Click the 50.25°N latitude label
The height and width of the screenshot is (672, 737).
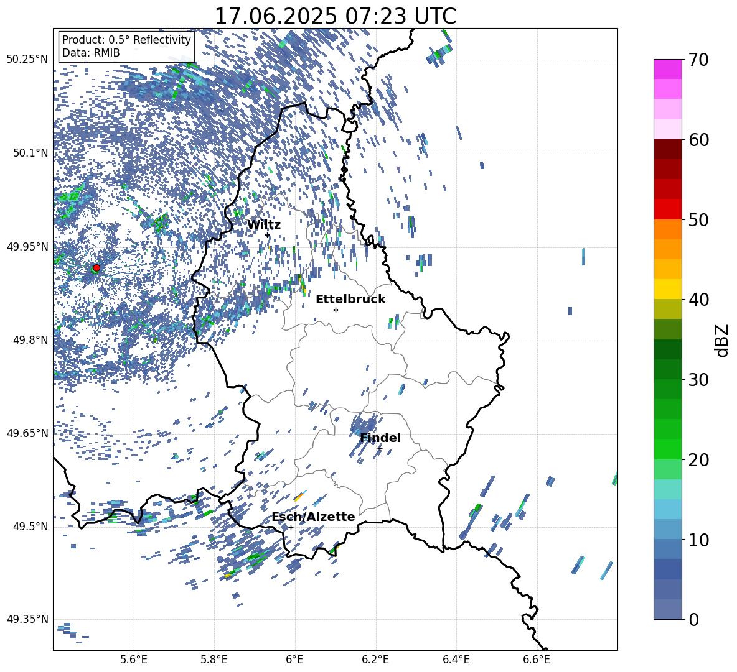pyautogui.click(x=27, y=60)
